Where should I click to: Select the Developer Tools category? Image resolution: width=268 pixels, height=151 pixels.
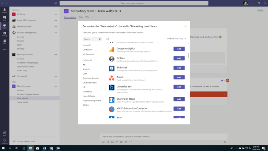coord(90,83)
